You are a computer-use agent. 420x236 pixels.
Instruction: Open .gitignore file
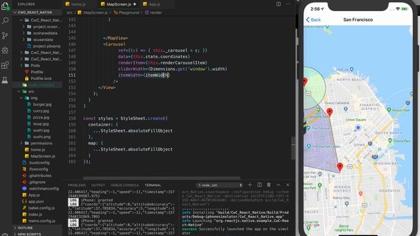coord(37,182)
